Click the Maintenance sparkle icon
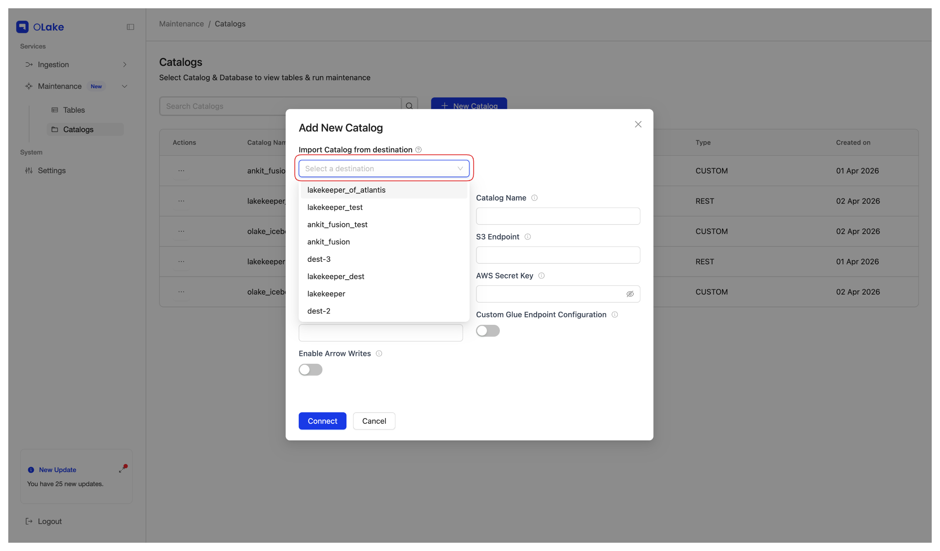 28,86
